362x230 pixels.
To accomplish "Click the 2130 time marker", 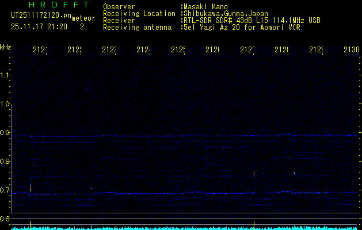I will [352, 51].
